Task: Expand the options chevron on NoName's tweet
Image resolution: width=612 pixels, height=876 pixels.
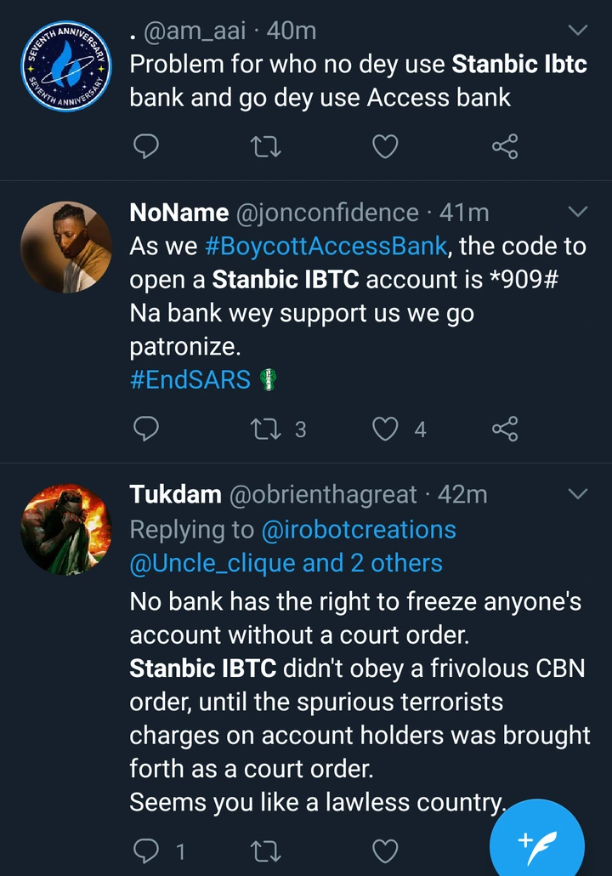Action: coord(577,211)
